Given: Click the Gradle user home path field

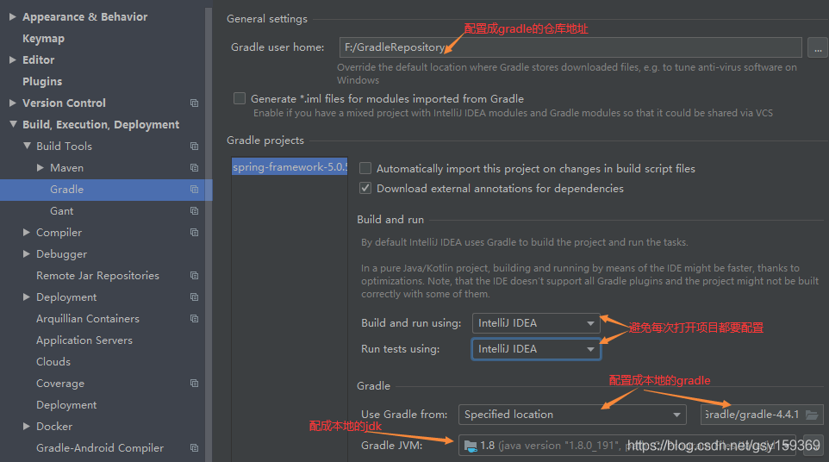Looking at the screenshot, I should click(569, 48).
